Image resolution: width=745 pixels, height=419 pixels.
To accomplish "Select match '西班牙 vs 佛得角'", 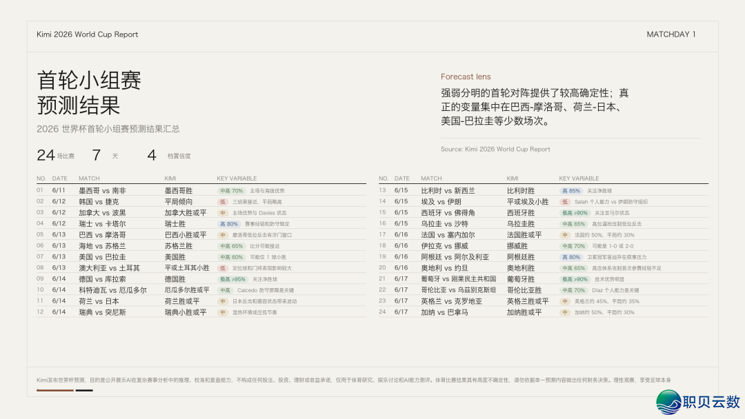I will [448, 212].
